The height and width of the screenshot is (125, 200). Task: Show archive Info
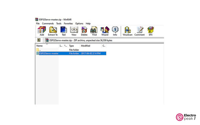click(x=115, y=31)
